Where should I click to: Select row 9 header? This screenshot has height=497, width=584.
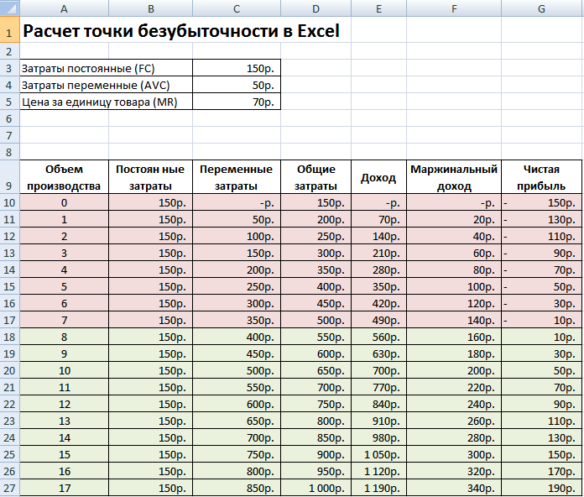coord(10,177)
